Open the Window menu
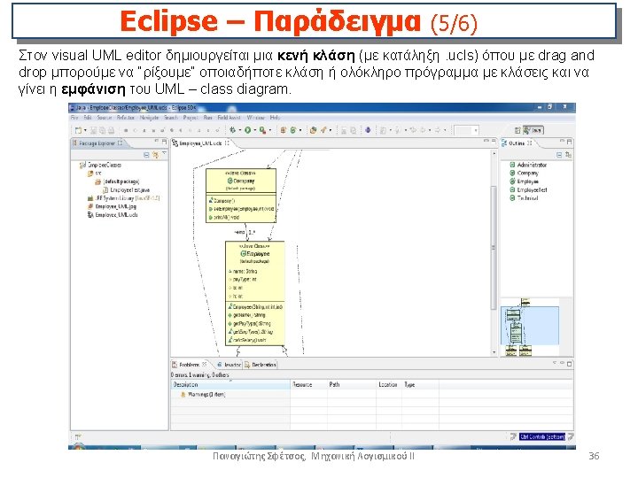This screenshot has width=638, height=478. (255, 118)
